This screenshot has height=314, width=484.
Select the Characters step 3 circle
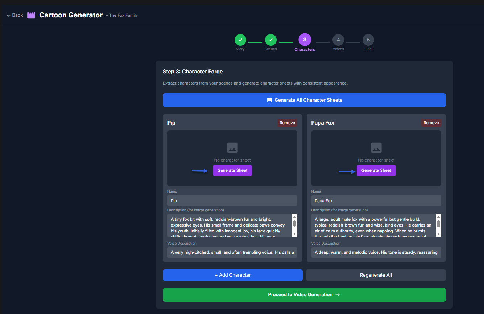pyautogui.click(x=305, y=40)
